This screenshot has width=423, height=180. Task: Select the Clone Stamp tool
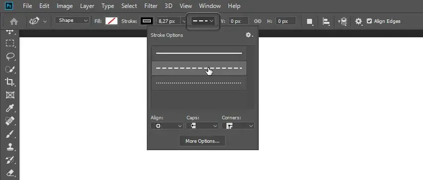coord(10,147)
